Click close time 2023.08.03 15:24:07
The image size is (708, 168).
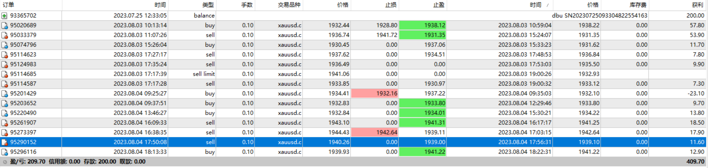(x=525, y=35)
